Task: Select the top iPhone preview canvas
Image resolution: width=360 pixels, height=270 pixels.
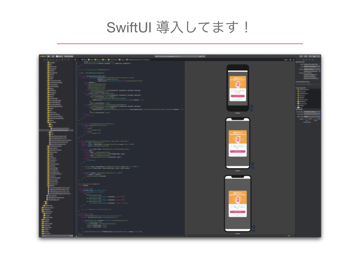Action: click(x=238, y=88)
